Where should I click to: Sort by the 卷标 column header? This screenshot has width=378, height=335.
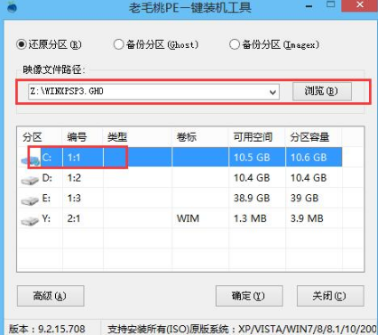tap(187, 137)
